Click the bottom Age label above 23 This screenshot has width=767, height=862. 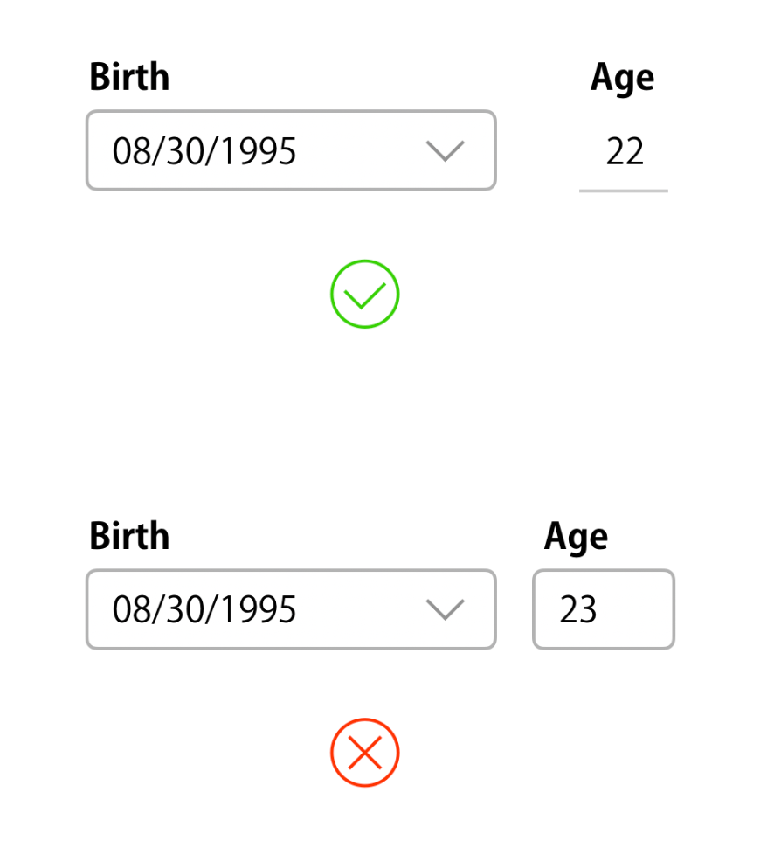pyautogui.click(x=577, y=537)
